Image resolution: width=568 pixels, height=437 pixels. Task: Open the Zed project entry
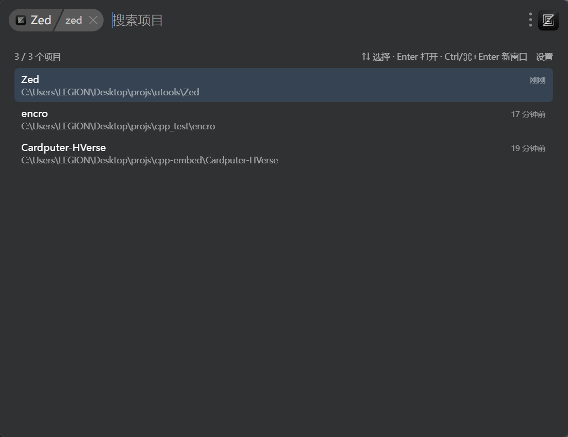[283, 85]
